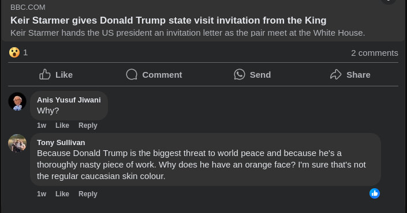Open the Keir Starmer article headline
The width and height of the screenshot is (407, 213).
[x=168, y=20]
